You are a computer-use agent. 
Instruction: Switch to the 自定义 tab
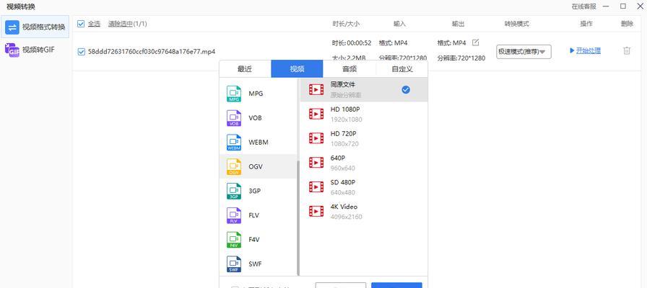tap(402, 69)
